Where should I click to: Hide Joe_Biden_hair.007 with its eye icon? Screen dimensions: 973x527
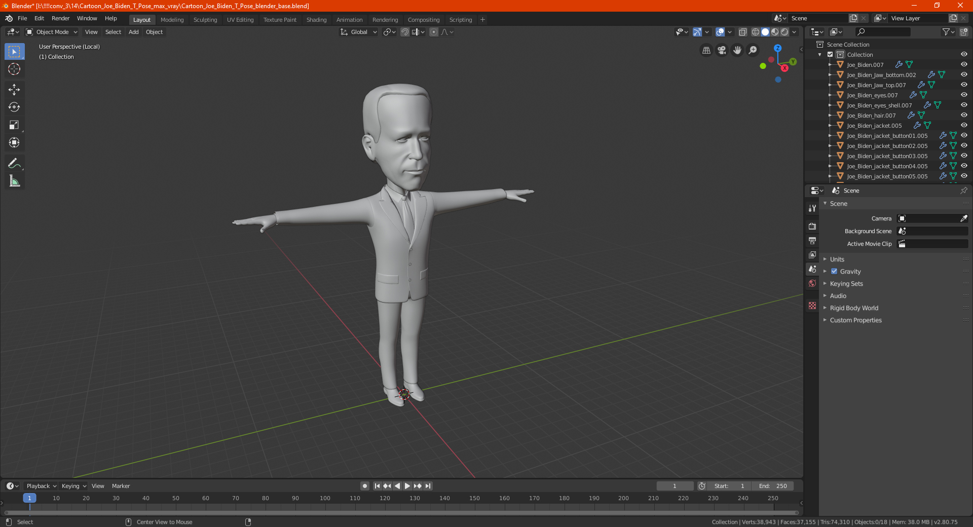(964, 115)
